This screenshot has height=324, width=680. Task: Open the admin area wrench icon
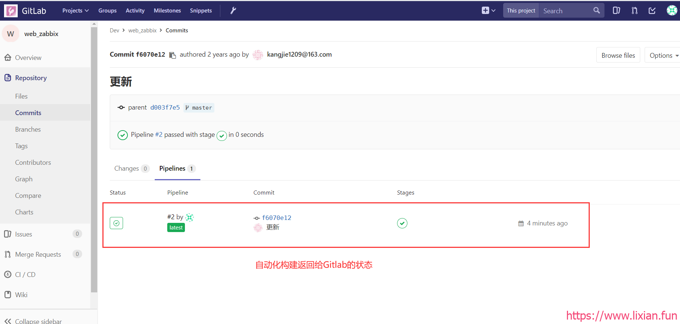233,11
